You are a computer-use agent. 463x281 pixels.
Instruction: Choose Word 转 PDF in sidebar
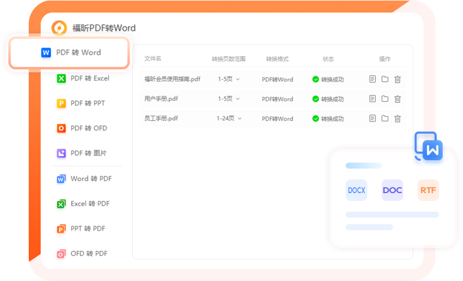tap(84, 179)
